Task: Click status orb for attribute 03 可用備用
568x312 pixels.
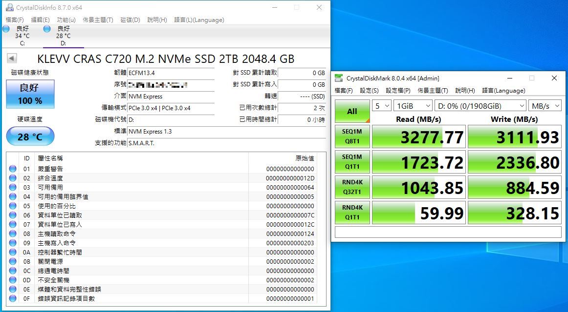Action: [13, 187]
